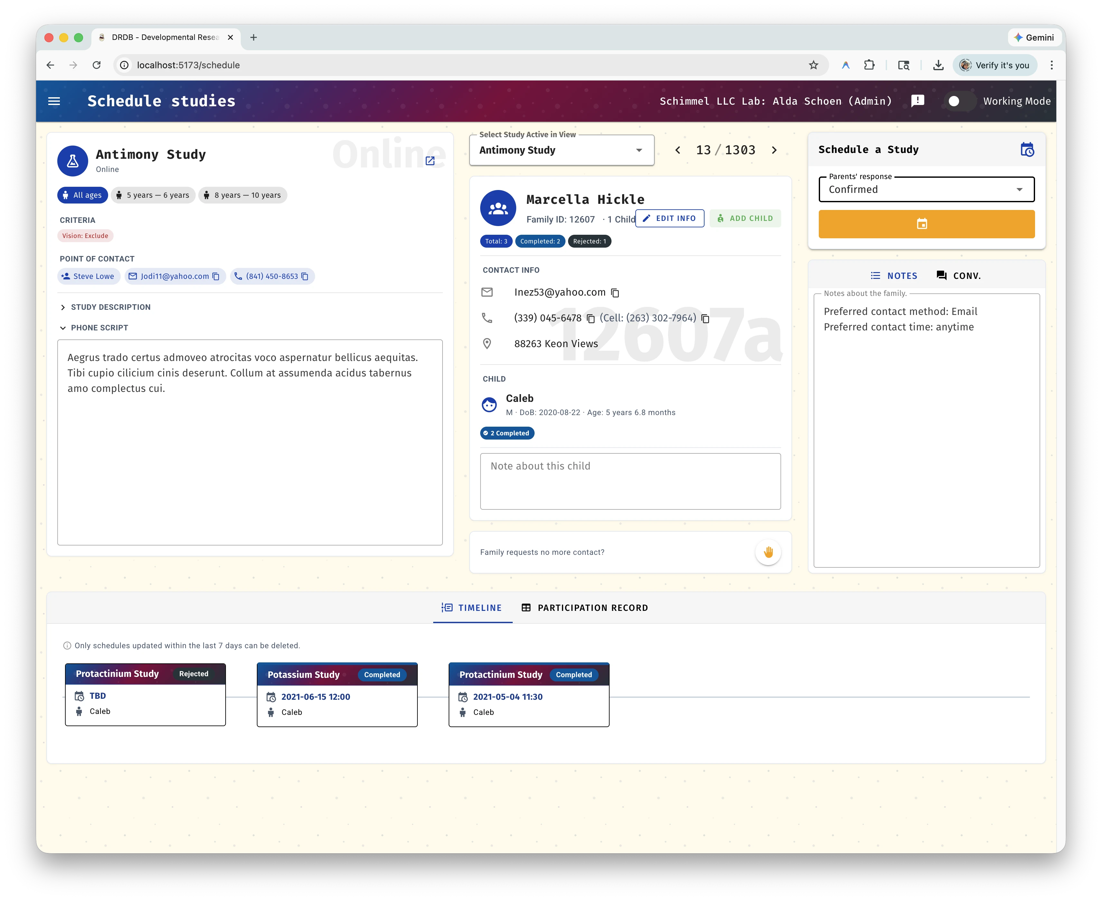Click the family group avatar icon
Viewport: 1102px width, 901px height.
(x=498, y=208)
